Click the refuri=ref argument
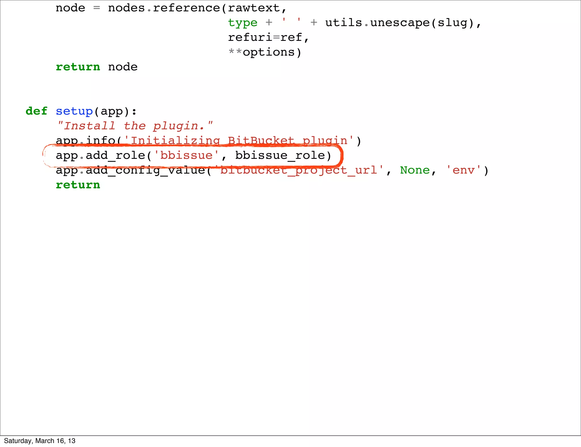581x447 pixels. pyautogui.click(x=265, y=37)
